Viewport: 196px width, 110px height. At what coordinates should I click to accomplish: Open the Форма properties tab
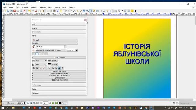tap(59, 28)
